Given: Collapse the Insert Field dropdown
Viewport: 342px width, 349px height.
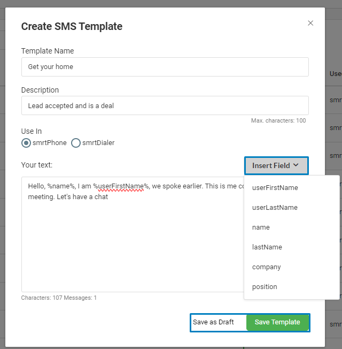Looking at the screenshot, I should tap(276, 165).
